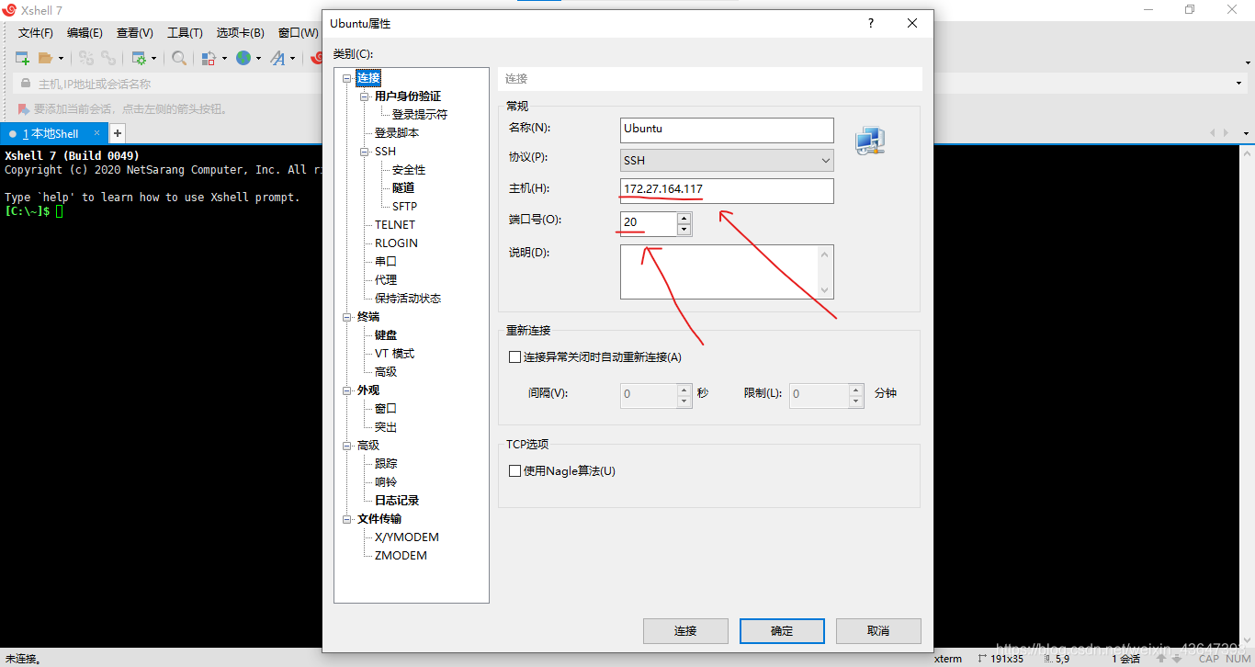1255x667 pixels.
Task: Select 键盘 under 终端
Action: pos(386,335)
